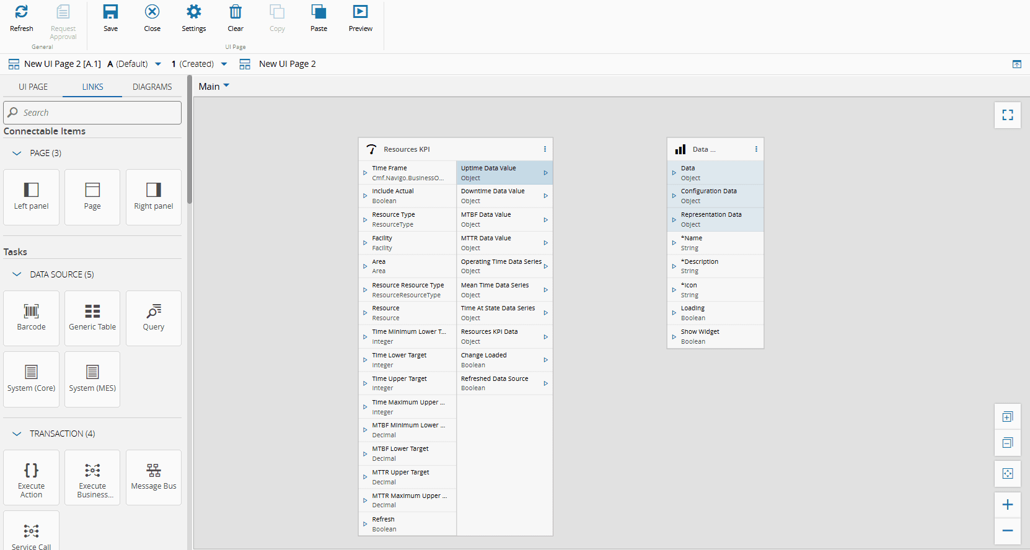1030x550 pixels.
Task: Select Operating Time Data Series output row
Action: tap(504, 266)
